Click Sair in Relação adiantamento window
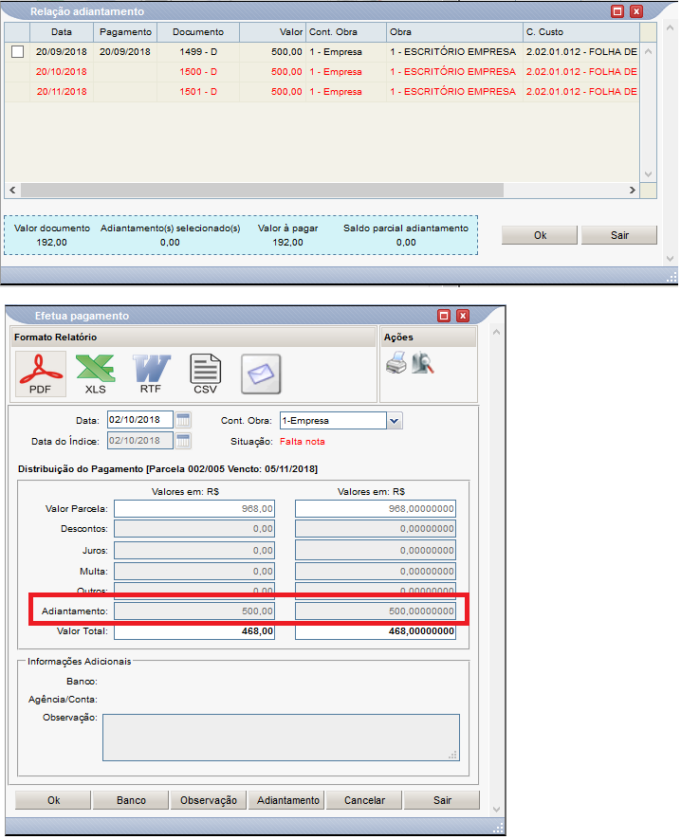 tap(619, 235)
